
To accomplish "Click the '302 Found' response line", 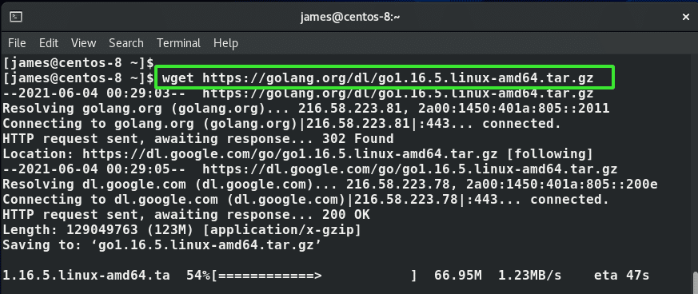I will tap(198, 139).
